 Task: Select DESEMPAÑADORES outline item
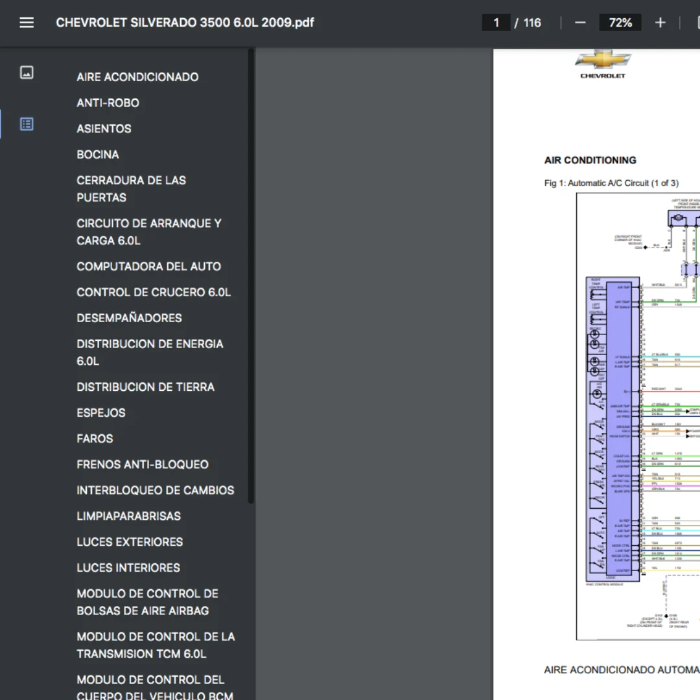click(130, 318)
